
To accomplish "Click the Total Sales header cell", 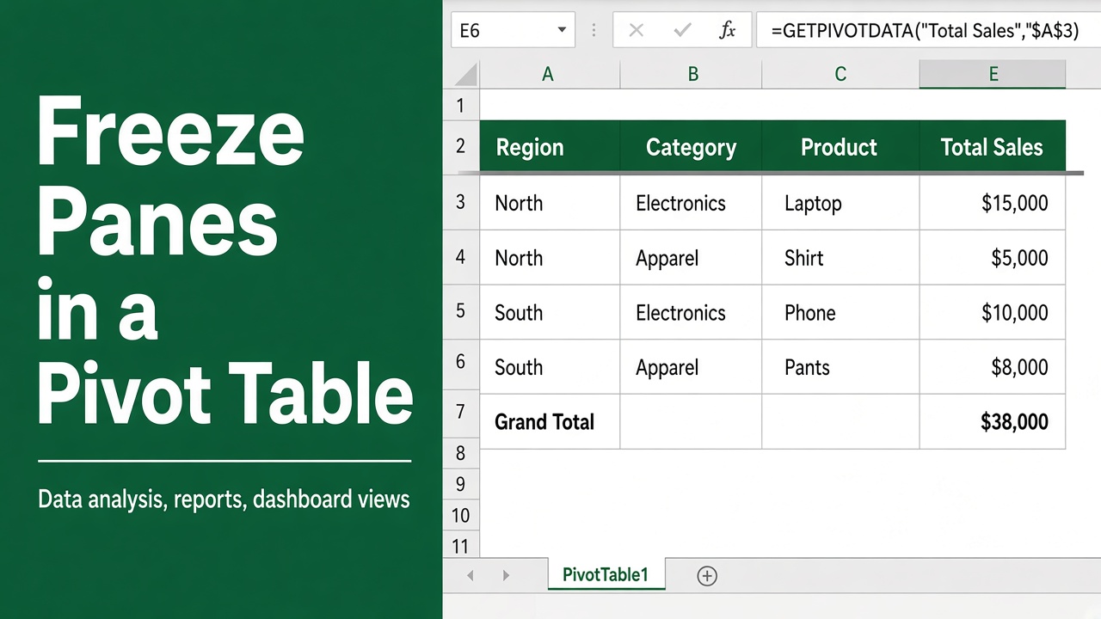I will (x=993, y=147).
